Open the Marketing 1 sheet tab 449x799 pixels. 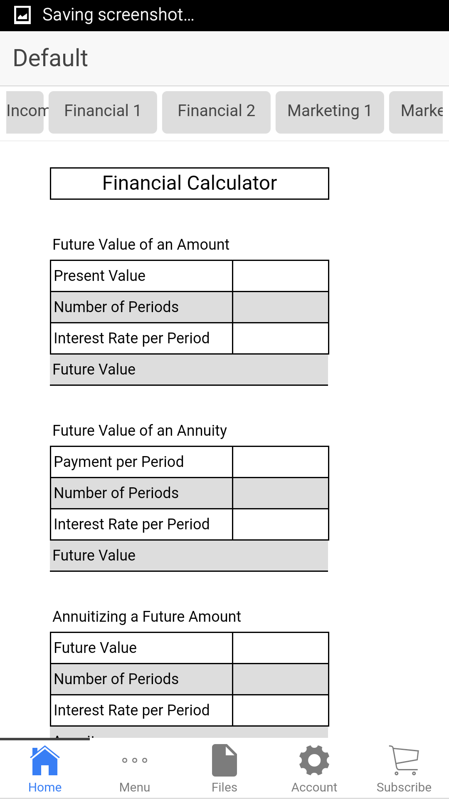[329, 111]
